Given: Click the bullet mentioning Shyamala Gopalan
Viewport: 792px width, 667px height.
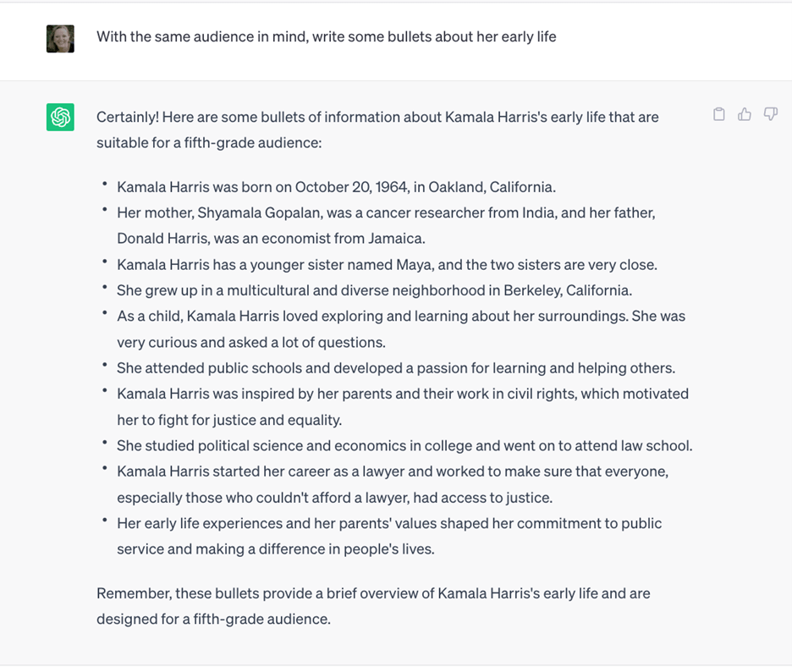Looking at the screenshot, I should (385, 213).
